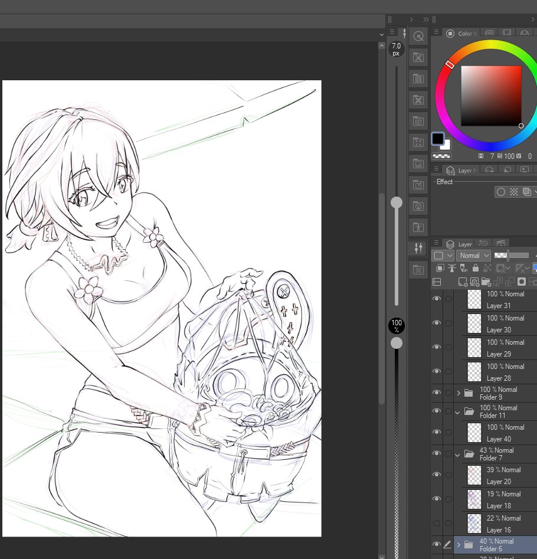This screenshot has width=537, height=559.
Task: Hide Layer 31 using its eye icon
Action: coord(437,299)
